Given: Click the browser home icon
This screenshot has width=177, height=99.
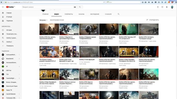Looking at the screenshot, I should click(x=152, y=2).
